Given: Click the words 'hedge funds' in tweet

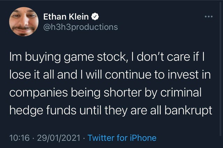Looking at the screenshot, I should click(43, 110).
